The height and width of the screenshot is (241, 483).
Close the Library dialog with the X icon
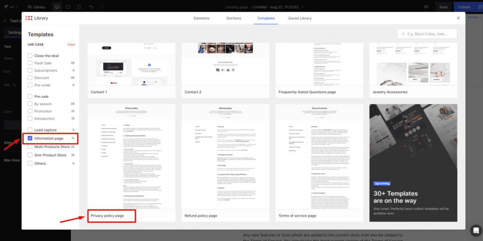(x=458, y=18)
